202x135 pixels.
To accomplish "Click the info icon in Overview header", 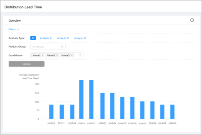I will 192,20.
